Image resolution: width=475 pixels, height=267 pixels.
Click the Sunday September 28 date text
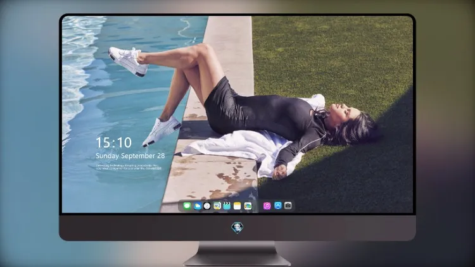130,156
